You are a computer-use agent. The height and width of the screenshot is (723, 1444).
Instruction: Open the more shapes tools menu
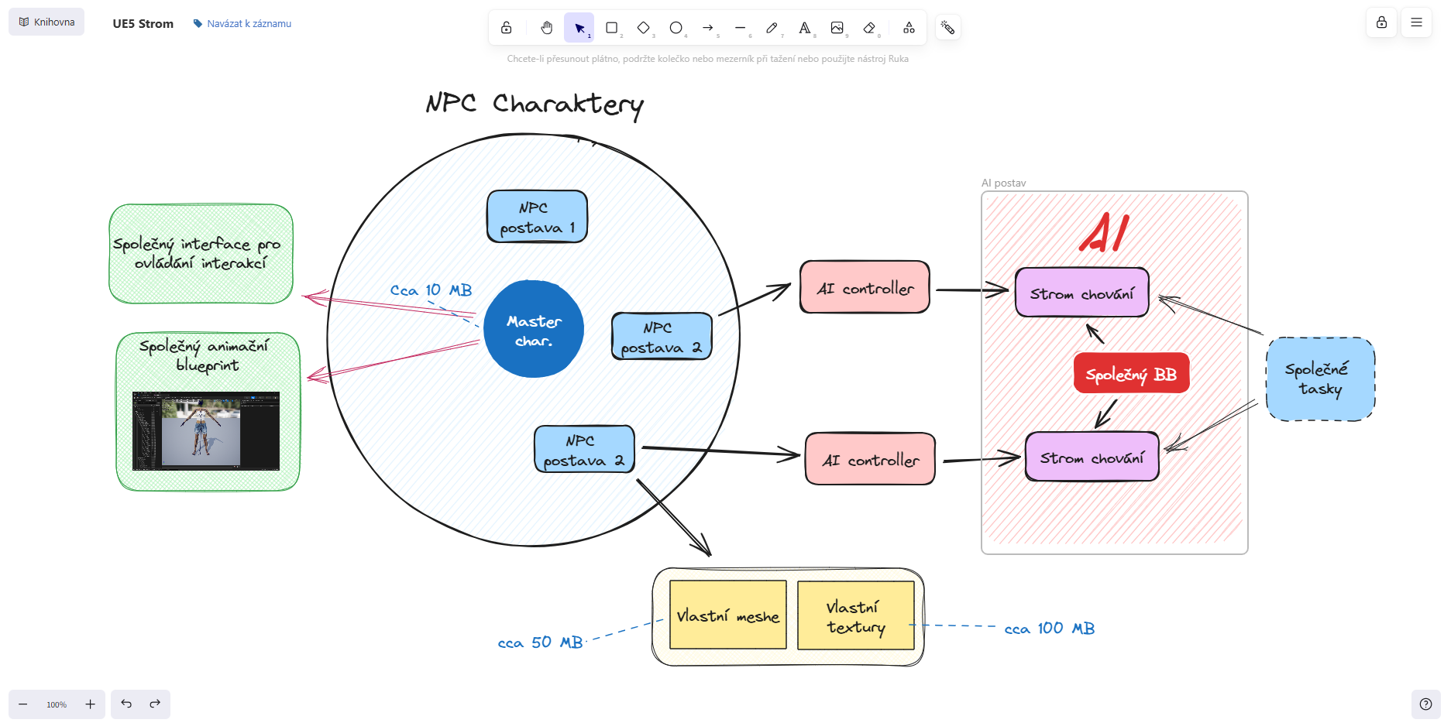909,28
